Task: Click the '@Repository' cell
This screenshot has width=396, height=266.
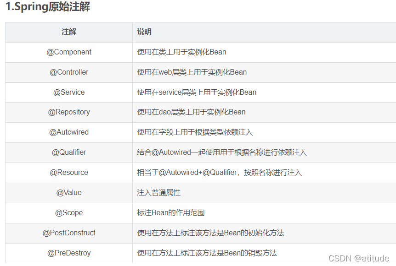Action: coord(69,112)
